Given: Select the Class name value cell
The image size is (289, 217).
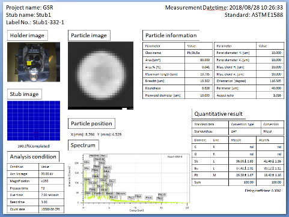Looking at the screenshot, I should point(198,53).
